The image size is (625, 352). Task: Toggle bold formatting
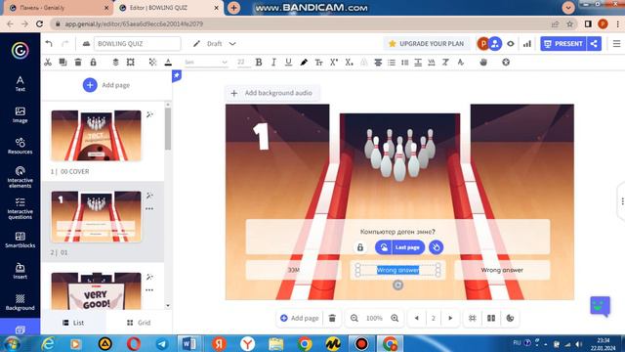tap(259, 63)
